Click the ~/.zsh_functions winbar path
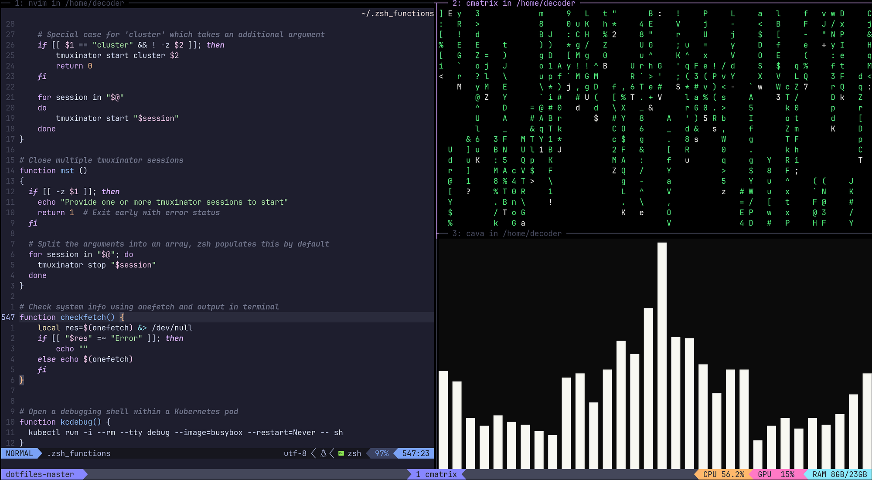The width and height of the screenshot is (872, 480). pos(398,14)
